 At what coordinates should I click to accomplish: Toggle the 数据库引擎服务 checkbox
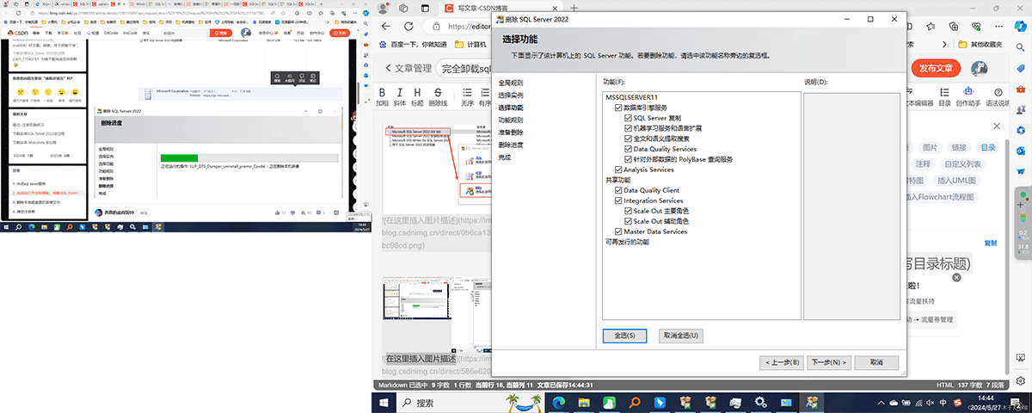tap(618, 108)
